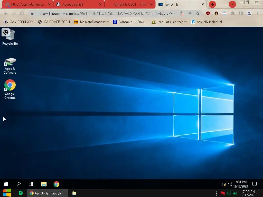
Task: Open the MalwareDatabase bookmark
Action: (91, 22)
